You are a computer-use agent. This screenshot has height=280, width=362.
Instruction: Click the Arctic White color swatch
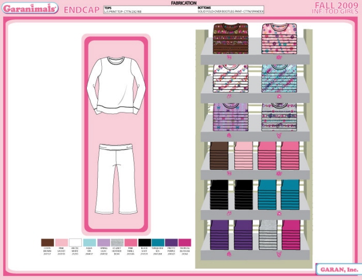[76, 242]
